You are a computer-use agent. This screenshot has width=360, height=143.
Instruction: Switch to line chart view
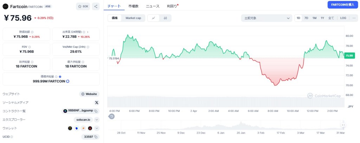pyautogui.click(x=154, y=18)
